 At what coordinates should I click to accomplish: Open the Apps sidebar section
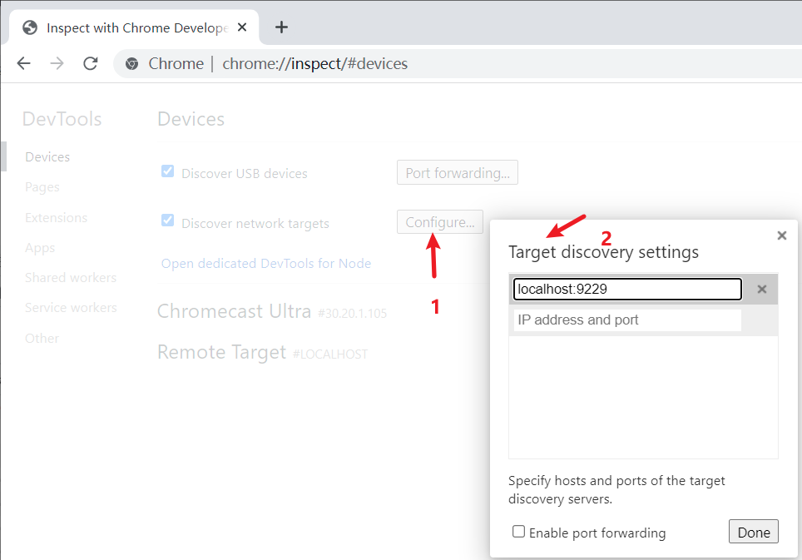pyautogui.click(x=40, y=248)
